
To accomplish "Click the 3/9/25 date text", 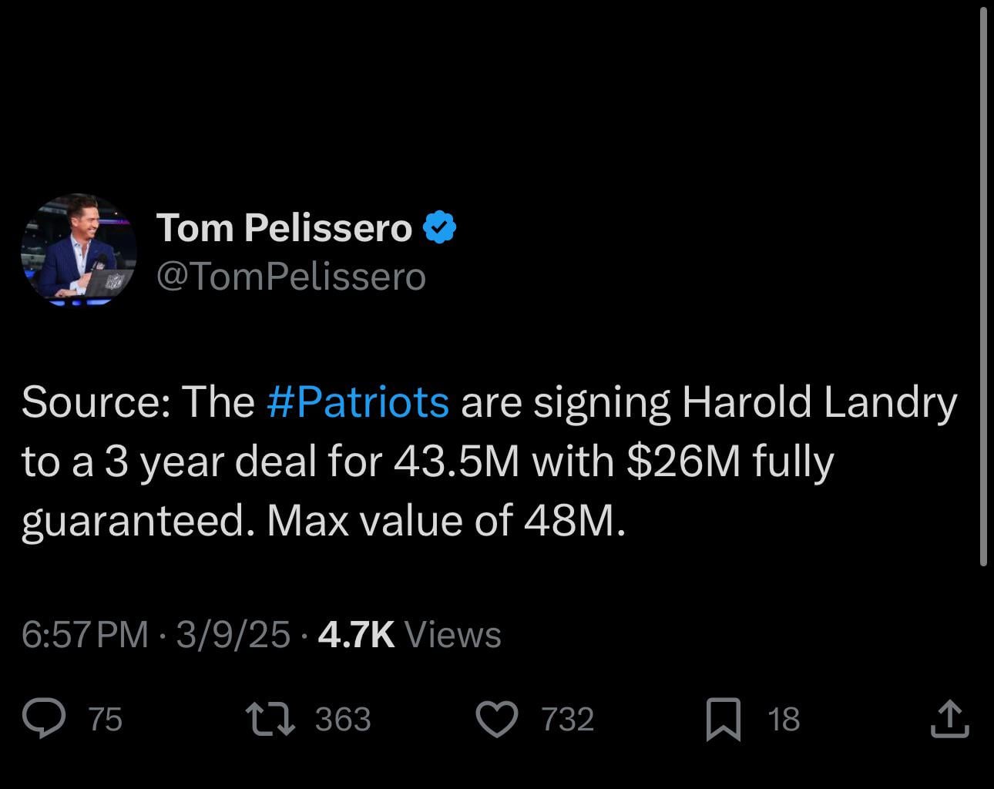I will click(231, 634).
